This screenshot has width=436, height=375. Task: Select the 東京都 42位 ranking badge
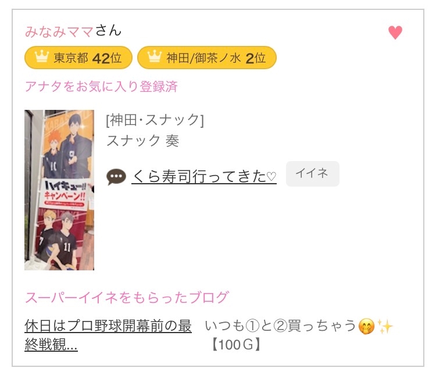tap(78, 58)
